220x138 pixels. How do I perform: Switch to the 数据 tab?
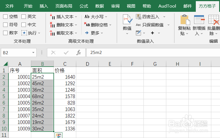click(100, 6)
